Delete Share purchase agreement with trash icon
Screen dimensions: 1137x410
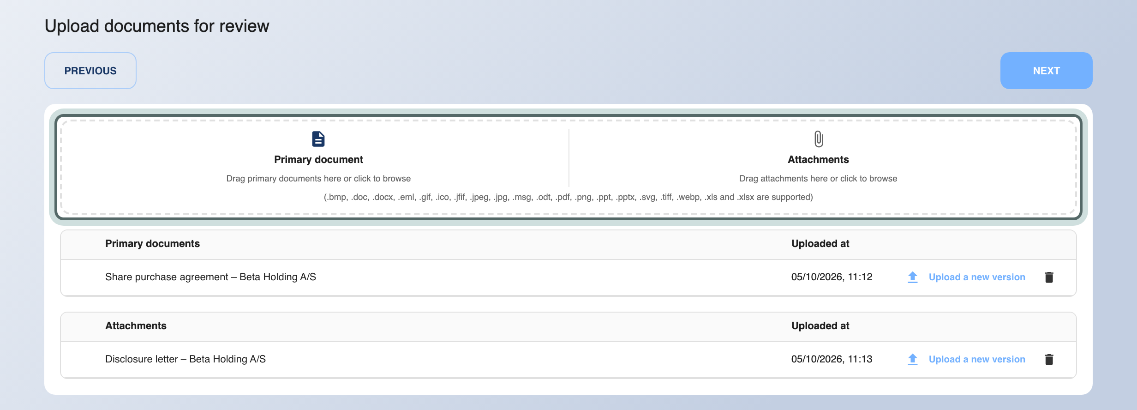pyautogui.click(x=1049, y=277)
